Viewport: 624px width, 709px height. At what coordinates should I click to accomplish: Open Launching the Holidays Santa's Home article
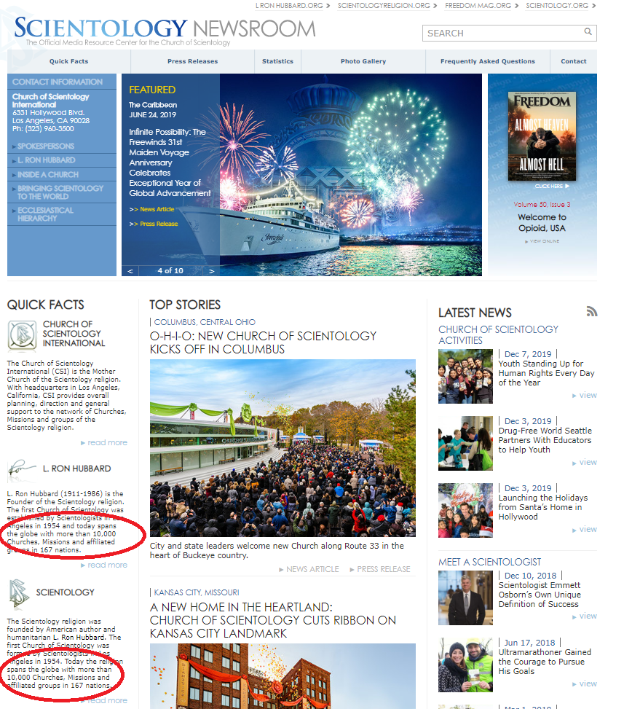click(542, 507)
